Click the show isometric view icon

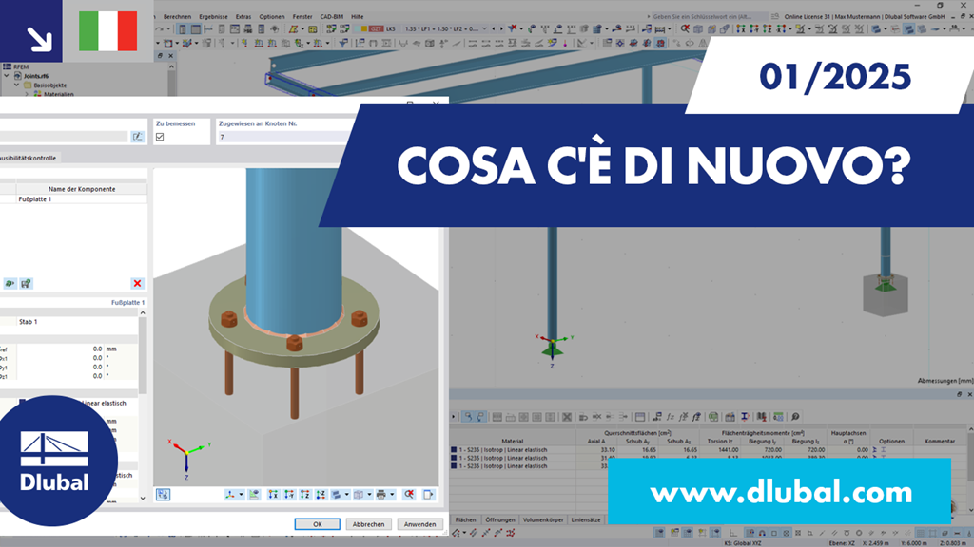(x=254, y=494)
